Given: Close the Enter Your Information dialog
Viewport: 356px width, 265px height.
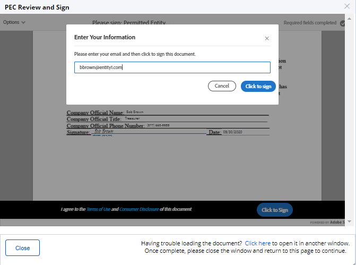Looking at the screenshot, I should (x=267, y=38).
